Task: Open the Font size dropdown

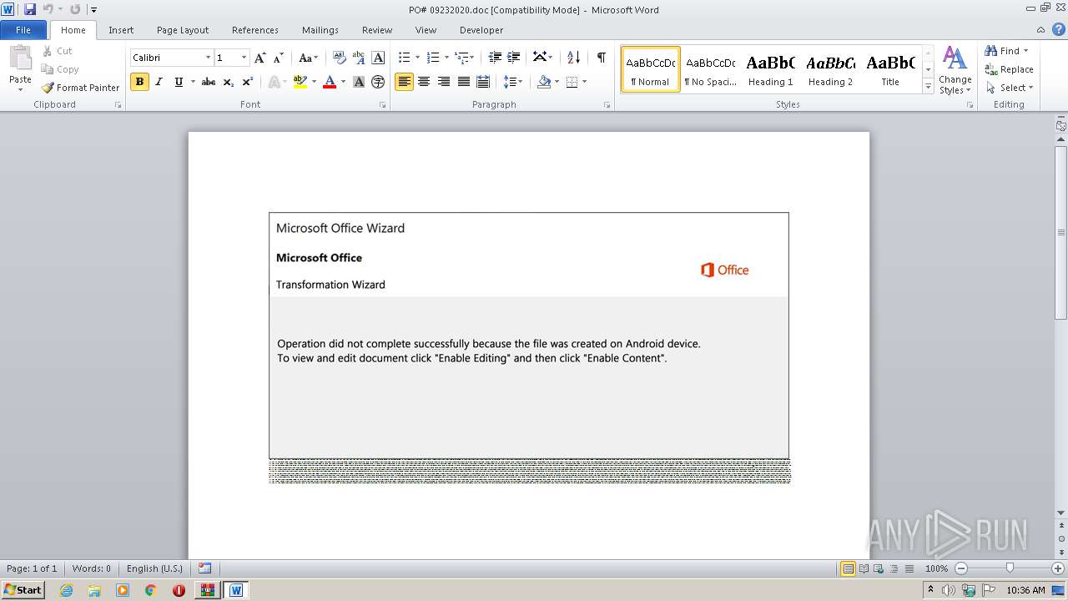Action: tap(244, 58)
